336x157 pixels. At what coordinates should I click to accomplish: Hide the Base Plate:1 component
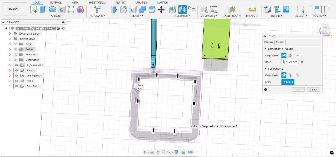point(17,86)
